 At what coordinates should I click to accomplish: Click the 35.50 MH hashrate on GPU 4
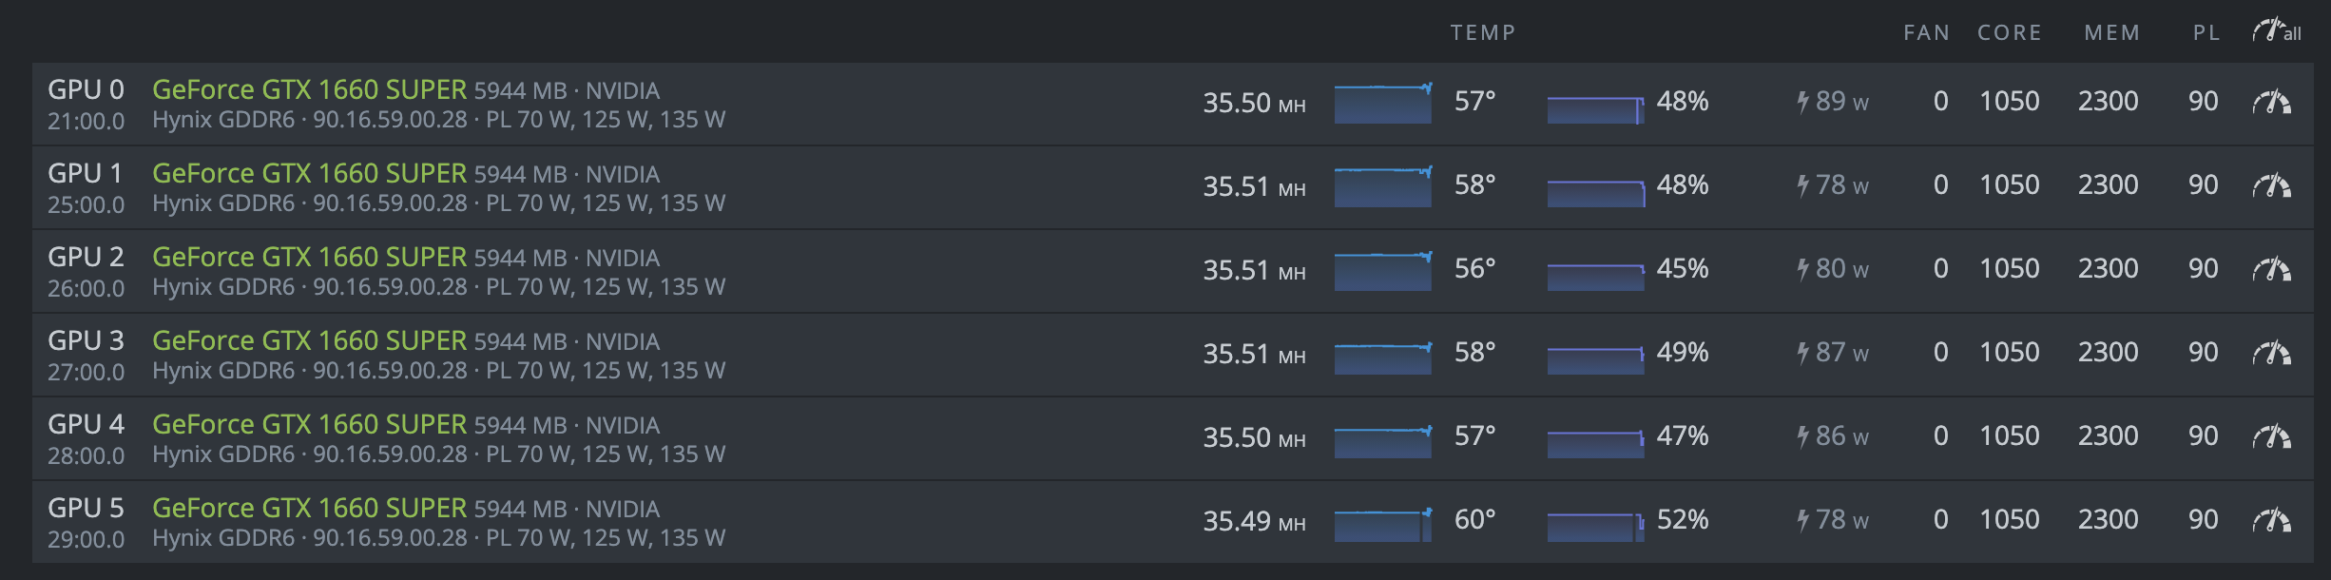pyautogui.click(x=1253, y=437)
